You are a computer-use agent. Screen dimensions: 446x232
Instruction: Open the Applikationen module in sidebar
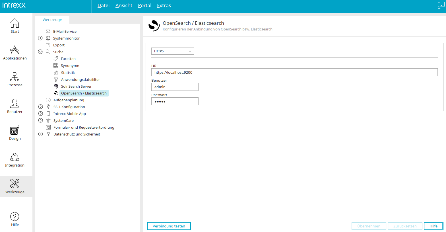15,53
